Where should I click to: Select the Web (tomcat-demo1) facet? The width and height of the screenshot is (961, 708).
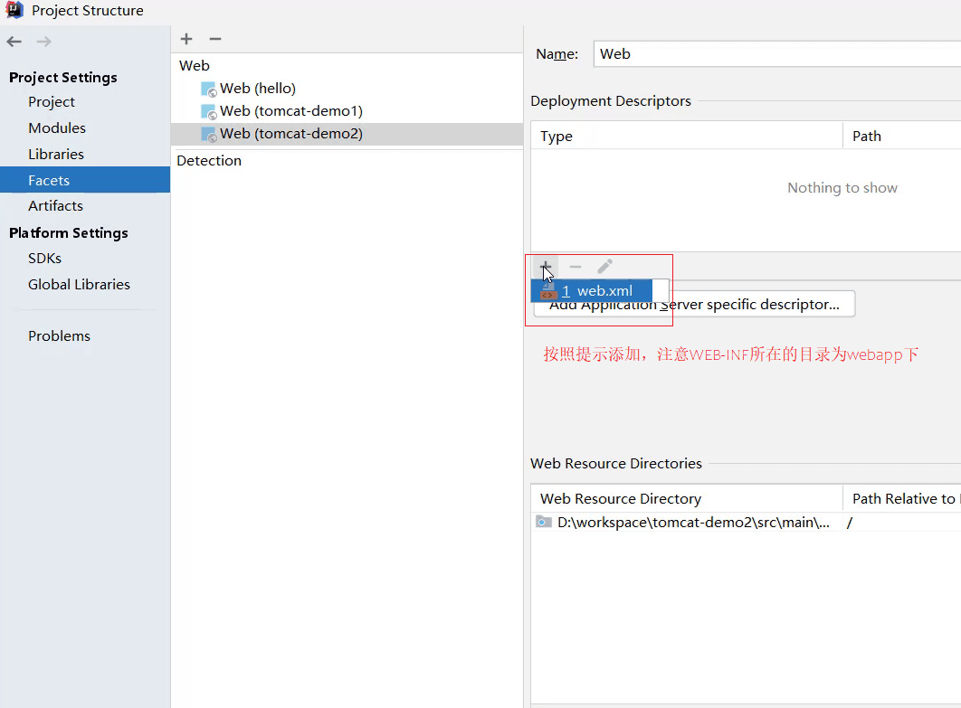click(290, 111)
